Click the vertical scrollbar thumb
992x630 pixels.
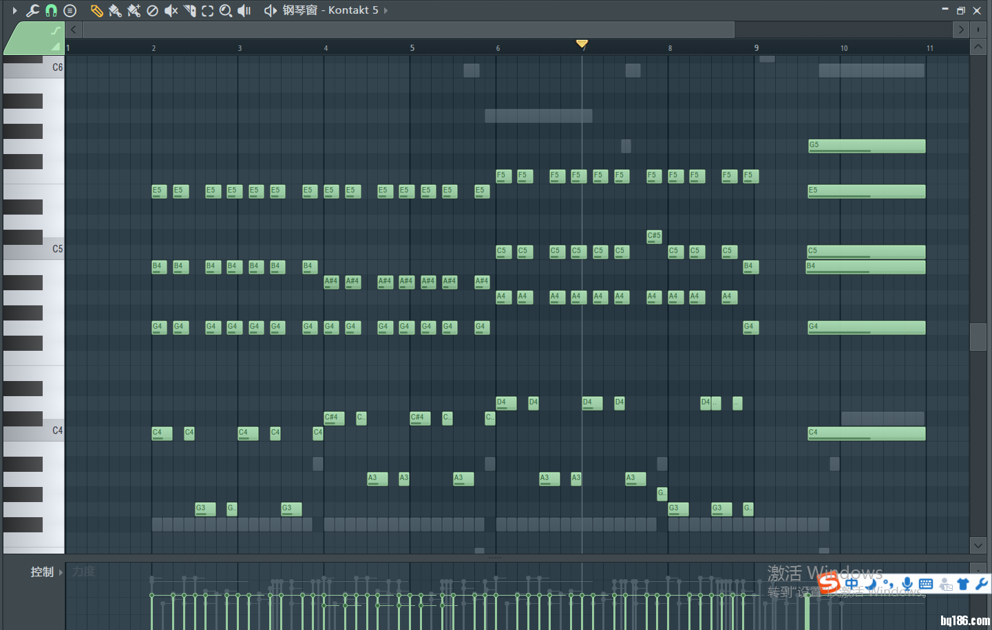click(x=978, y=337)
